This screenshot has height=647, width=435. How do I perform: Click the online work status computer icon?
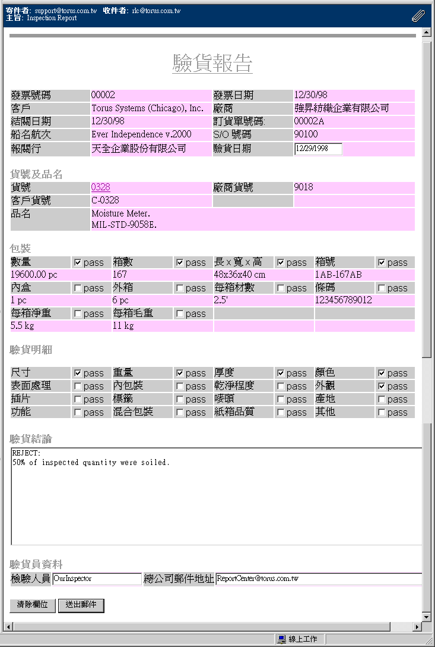[282, 639]
